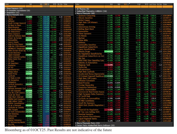Open the EU Miners row

tap(39, 17)
